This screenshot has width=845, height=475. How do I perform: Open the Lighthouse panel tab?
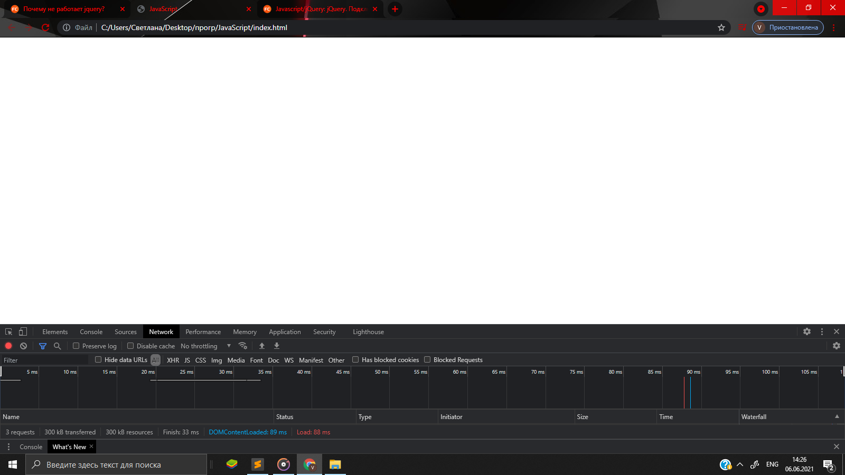(x=369, y=332)
